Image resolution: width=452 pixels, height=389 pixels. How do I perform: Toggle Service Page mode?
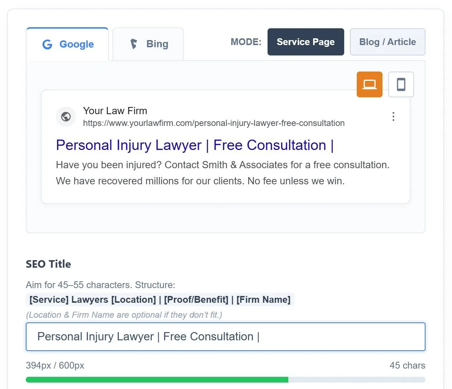(x=306, y=42)
